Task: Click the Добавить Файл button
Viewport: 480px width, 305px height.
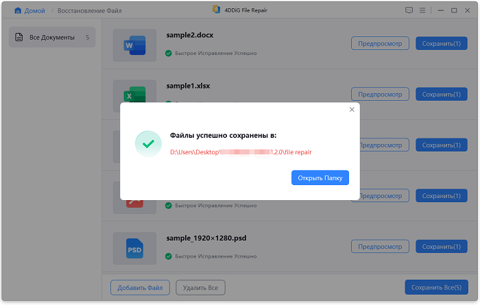Action: pos(140,286)
